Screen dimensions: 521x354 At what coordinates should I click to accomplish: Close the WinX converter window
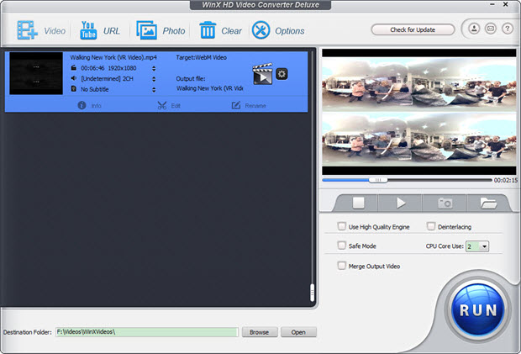click(505, 4)
